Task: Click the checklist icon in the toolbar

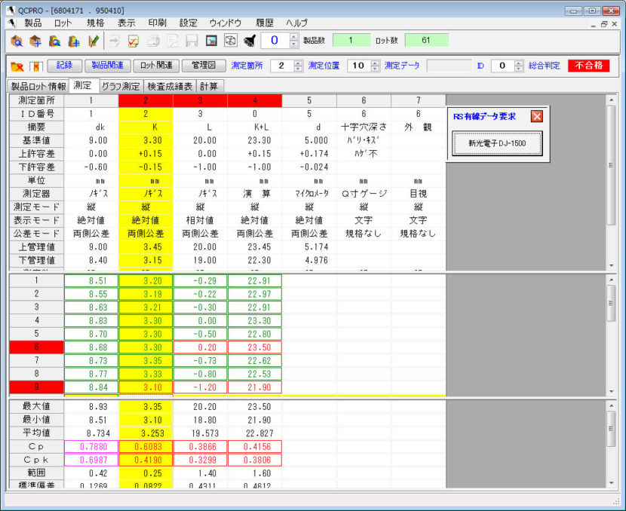Action: click(133, 41)
